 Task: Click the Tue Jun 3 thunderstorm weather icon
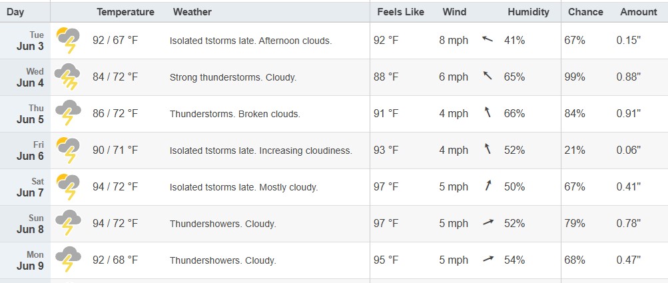[68, 41]
